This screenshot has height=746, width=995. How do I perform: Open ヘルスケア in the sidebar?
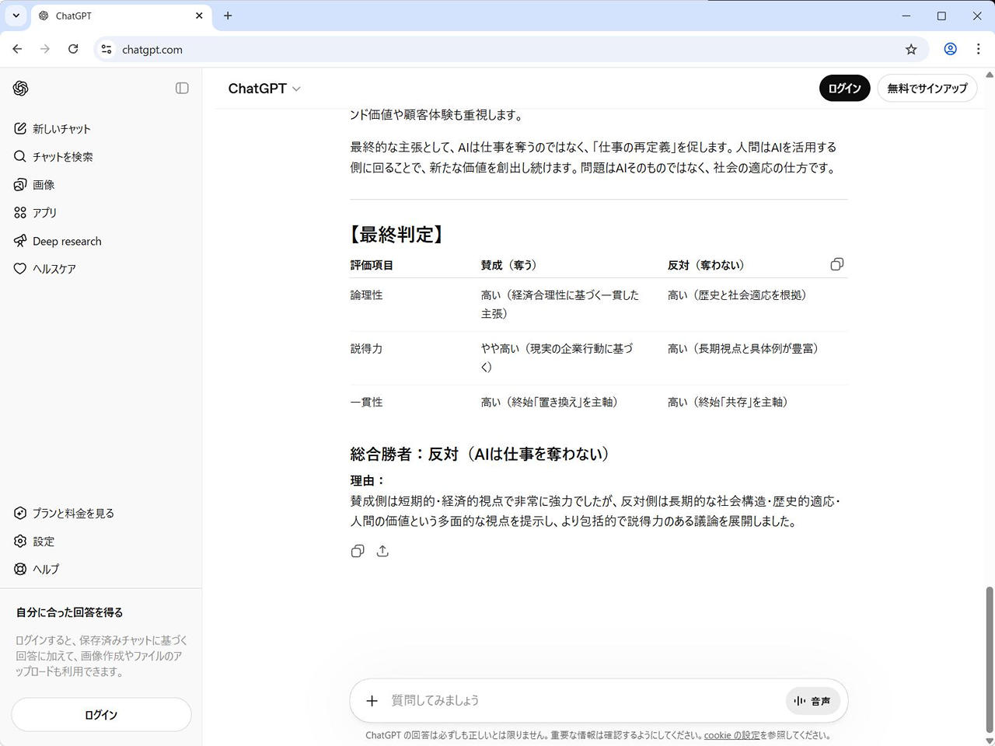pos(54,269)
